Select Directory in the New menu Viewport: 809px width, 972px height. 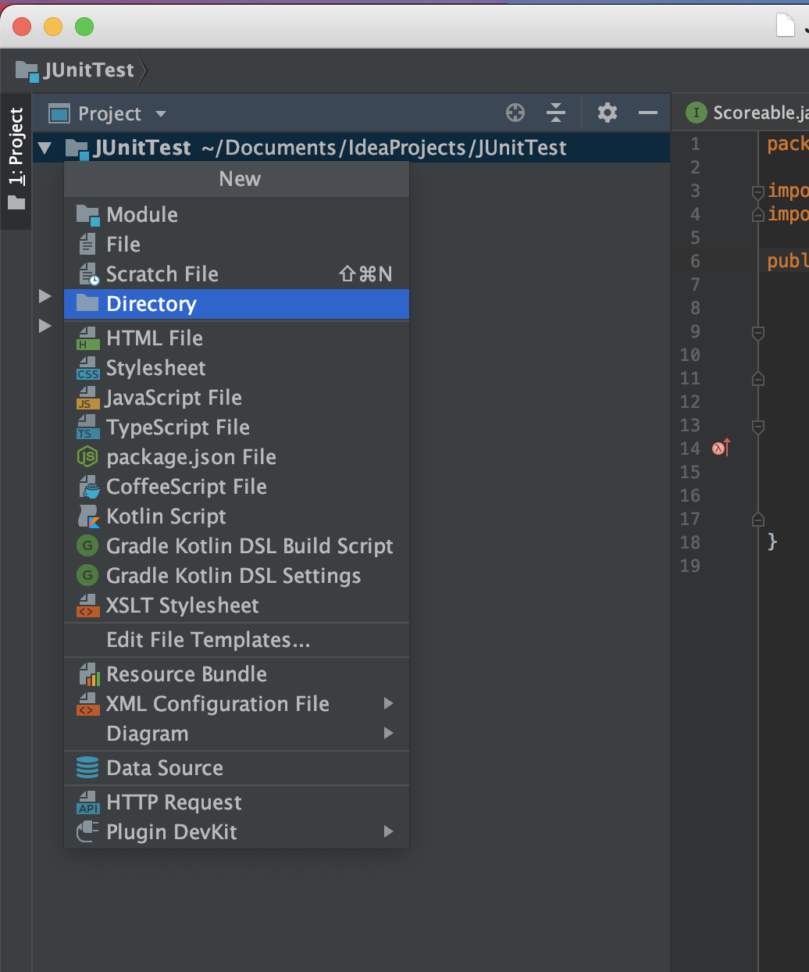point(236,304)
